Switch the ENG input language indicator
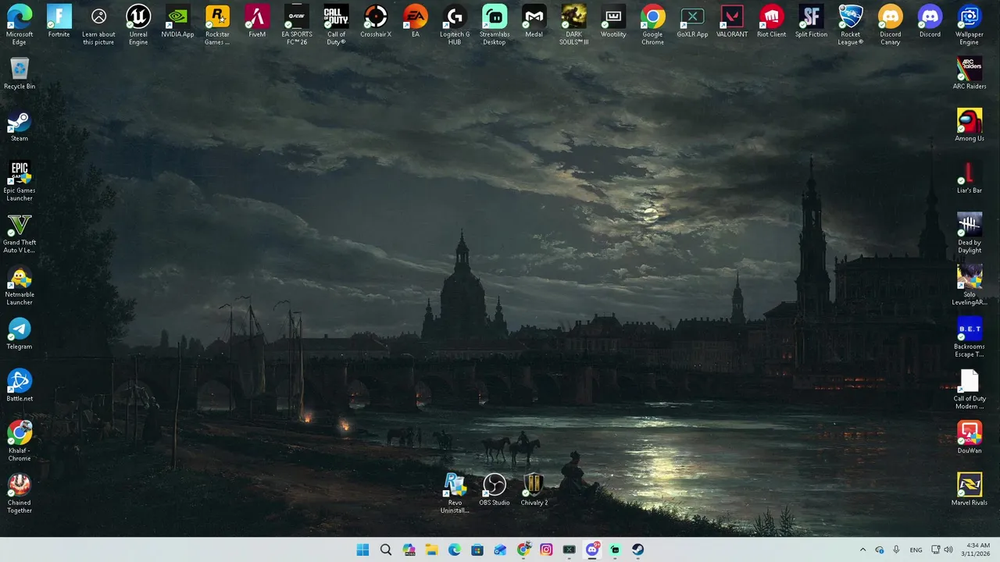This screenshot has width=1000, height=562. (916, 550)
